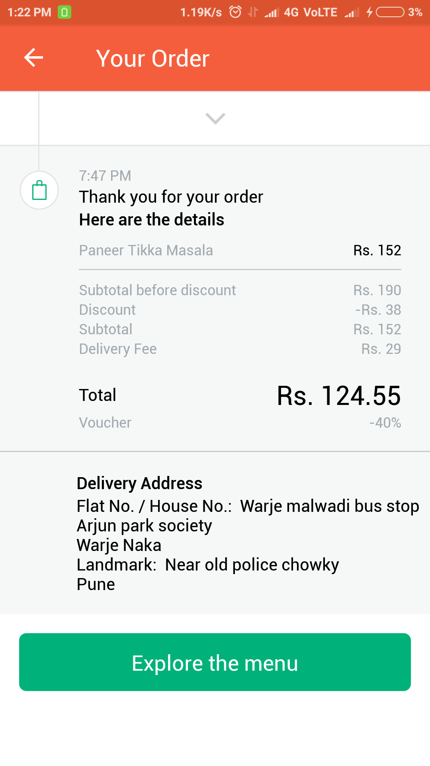This screenshot has width=430, height=766.
Task: Tap the Delivery Fee line
Action: click(x=118, y=349)
